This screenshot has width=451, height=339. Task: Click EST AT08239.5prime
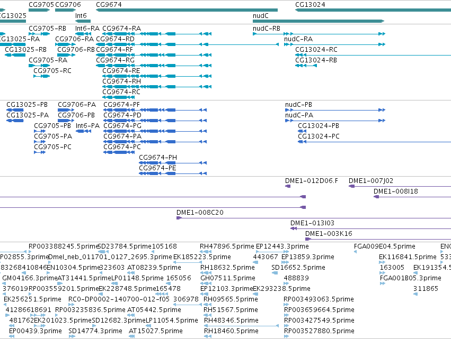point(154,268)
